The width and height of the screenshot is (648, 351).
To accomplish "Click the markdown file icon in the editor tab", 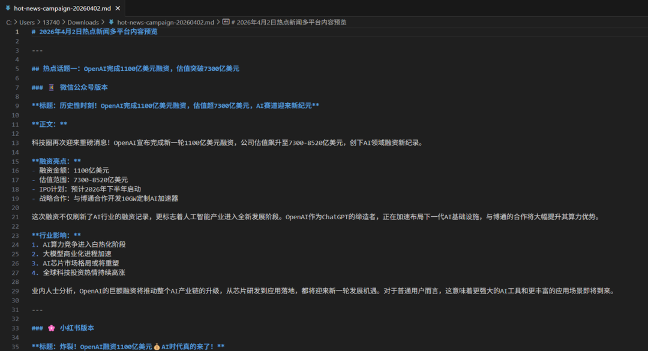I will click(x=8, y=8).
